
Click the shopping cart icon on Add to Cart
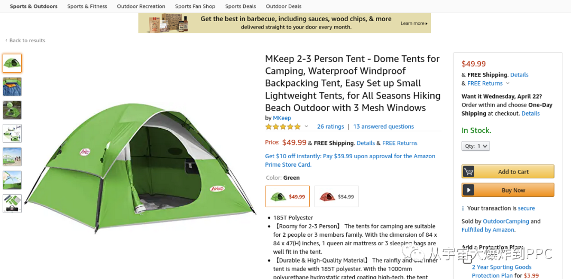468,171
